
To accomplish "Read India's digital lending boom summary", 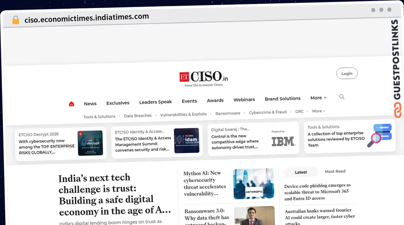I will [111, 223].
